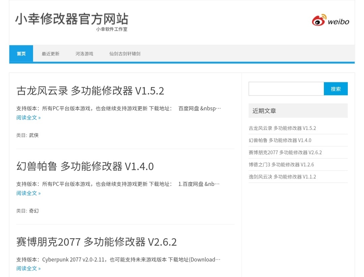364x277 pixels.
Task: Open the 最近更新 menu item
Action: (50, 54)
